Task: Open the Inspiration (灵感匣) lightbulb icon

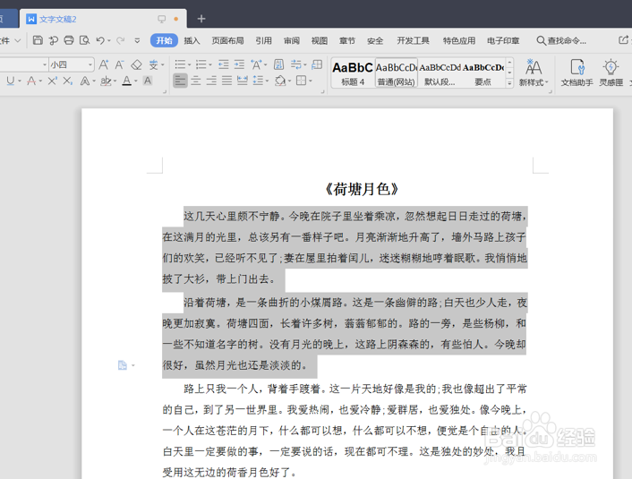Action: (x=611, y=73)
